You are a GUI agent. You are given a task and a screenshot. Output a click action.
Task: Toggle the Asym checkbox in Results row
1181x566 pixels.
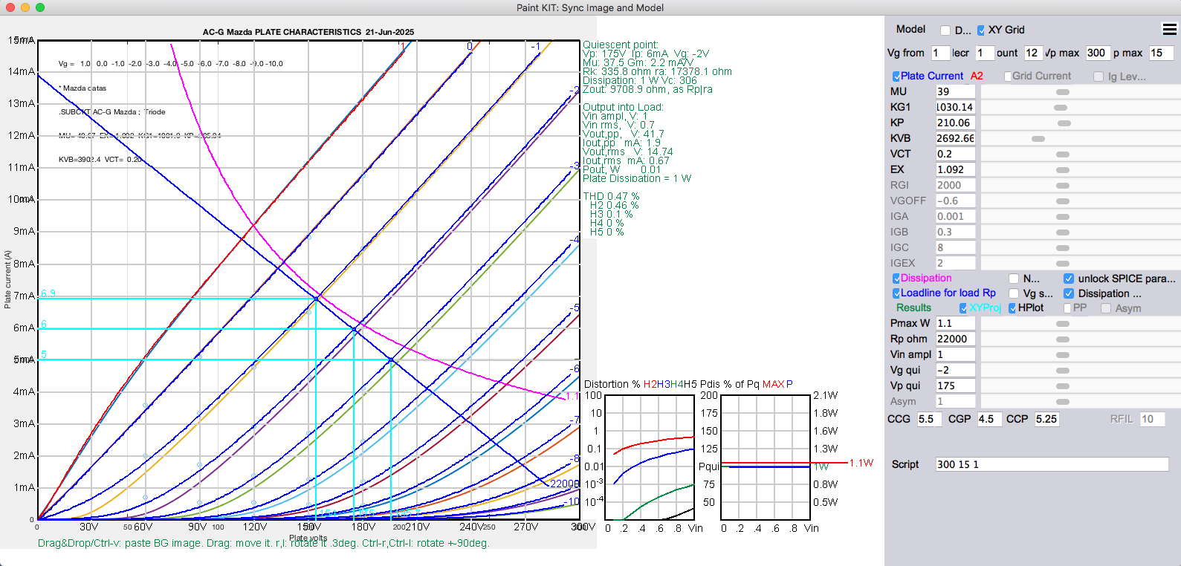click(1106, 308)
